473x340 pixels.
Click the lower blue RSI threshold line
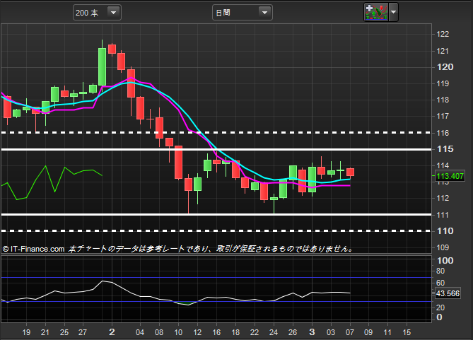click(x=216, y=301)
